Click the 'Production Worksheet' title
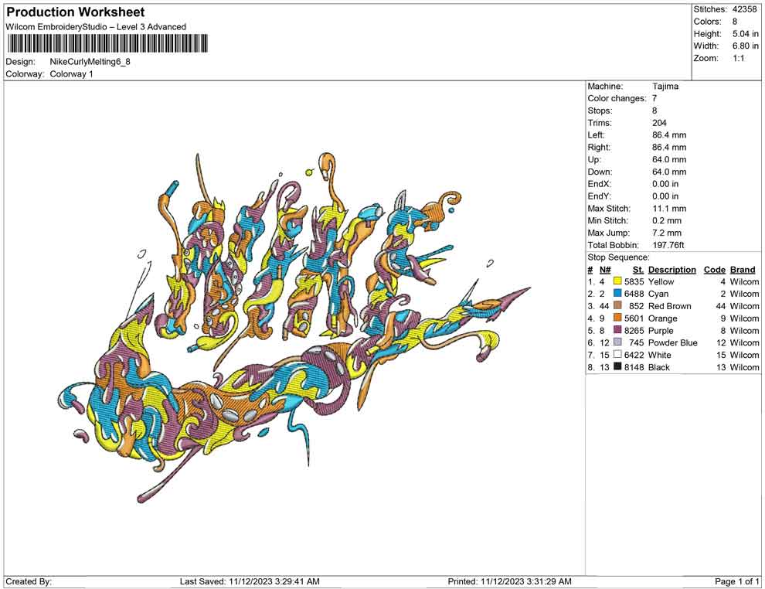The width and height of the screenshot is (765, 589). click(x=76, y=12)
